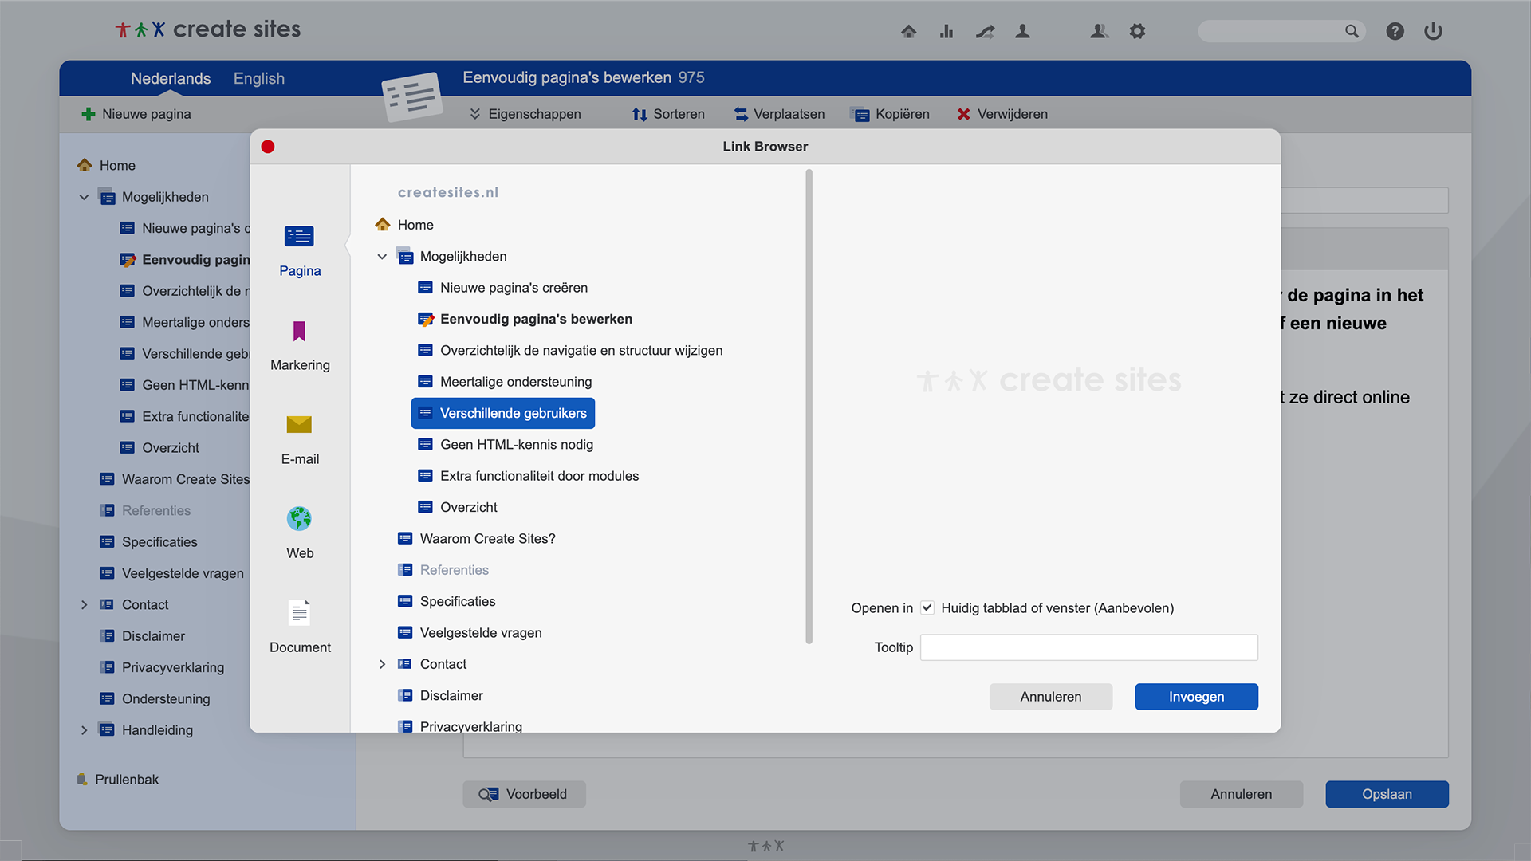Expand Contact in Link Browser tree
1531x861 pixels.
tap(382, 664)
